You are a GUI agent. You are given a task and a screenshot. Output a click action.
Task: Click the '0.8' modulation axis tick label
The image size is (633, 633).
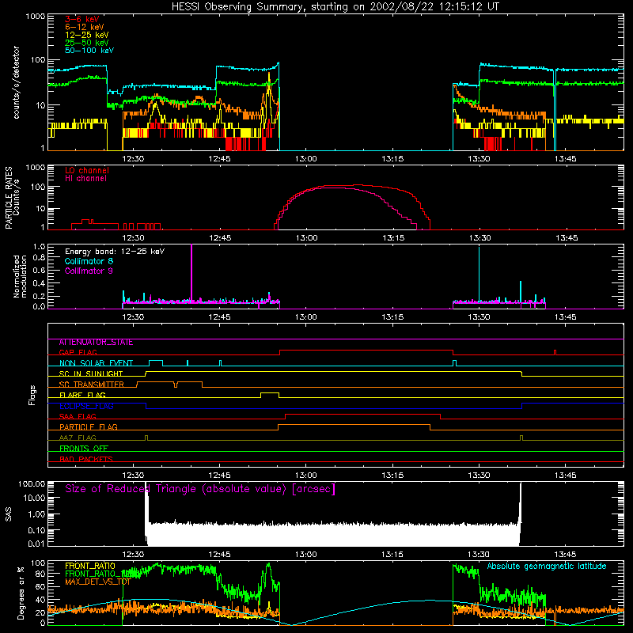coord(39,258)
